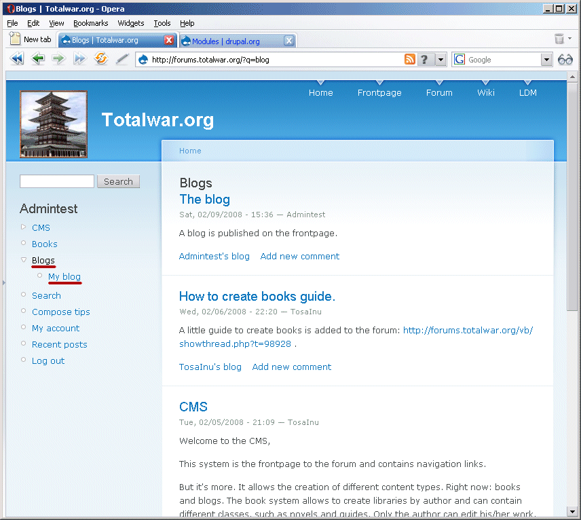Screen dimensions: 581x520
Task: Open the Blogs sidebar link
Action: (43, 260)
